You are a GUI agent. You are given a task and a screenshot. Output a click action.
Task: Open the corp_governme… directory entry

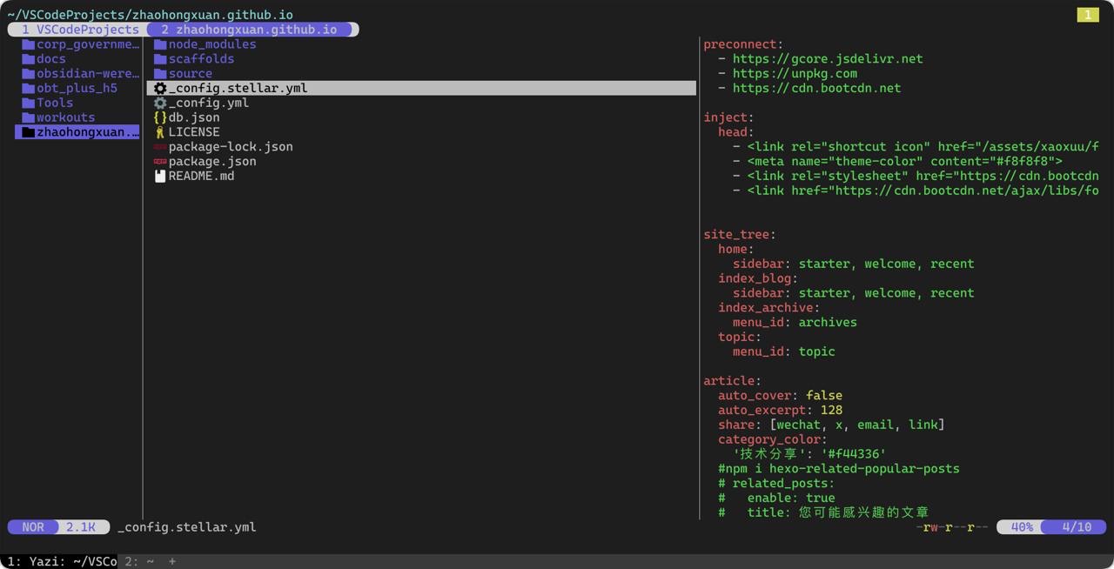pos(88,44)
